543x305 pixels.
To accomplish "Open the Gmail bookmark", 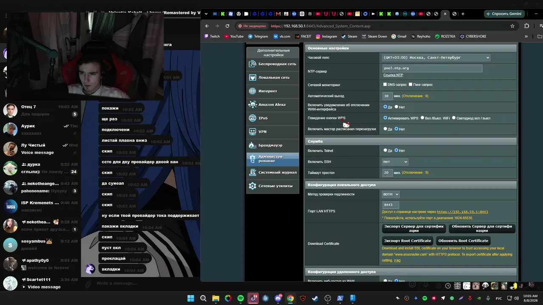I will [399, 36].
